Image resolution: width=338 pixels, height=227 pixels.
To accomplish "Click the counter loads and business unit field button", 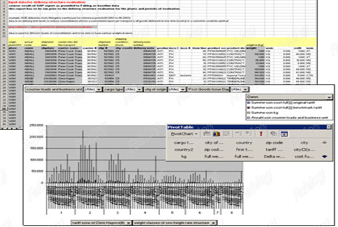I will 54,89.
